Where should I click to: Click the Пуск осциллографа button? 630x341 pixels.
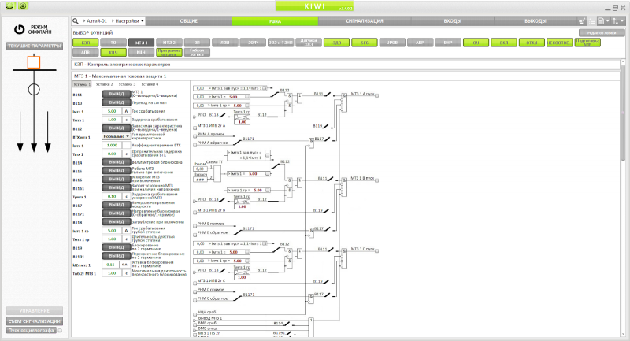(x=31, y=331)
